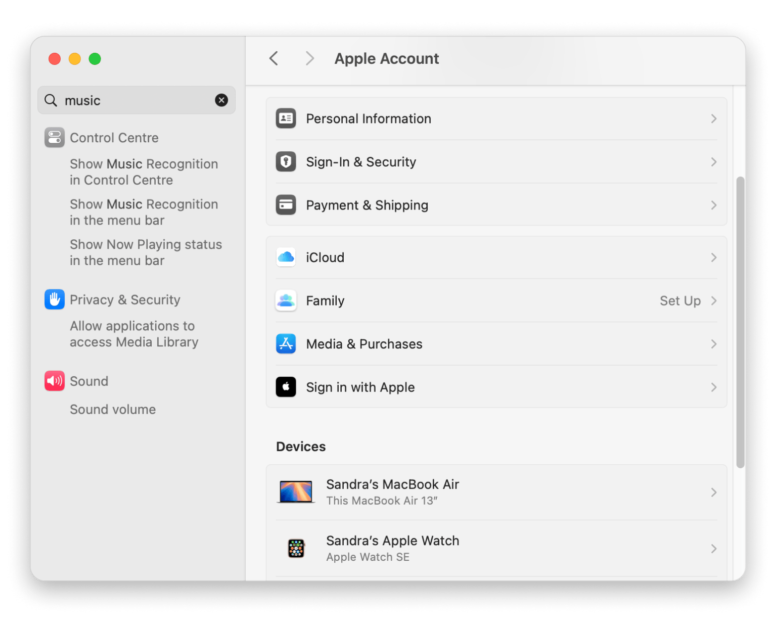Click into the music search field
The width and height of the screenshot is (776, 621).
134,101
